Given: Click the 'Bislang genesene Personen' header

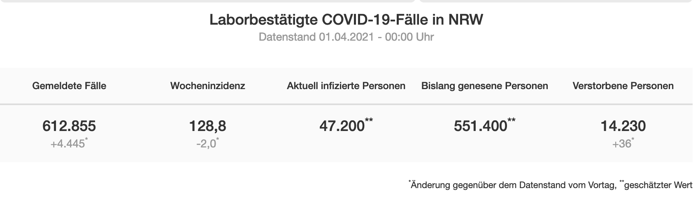Looking at the screenshot, I should click(484, 86).
